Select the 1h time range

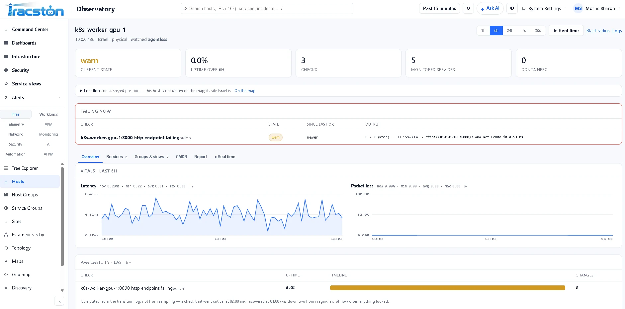pyautogui.click(x=483, y=31)
